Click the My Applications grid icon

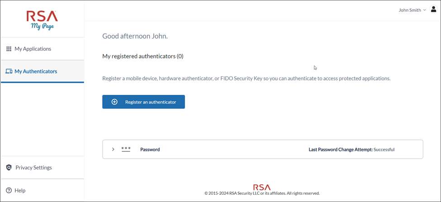coord(9,49)
